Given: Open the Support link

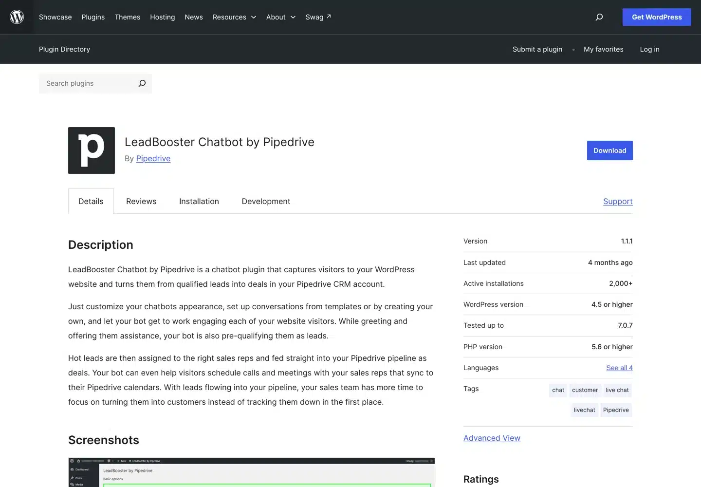Looking at the screenshot, I should coord(618,201).
